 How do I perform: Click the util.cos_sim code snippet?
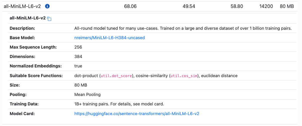184,76
